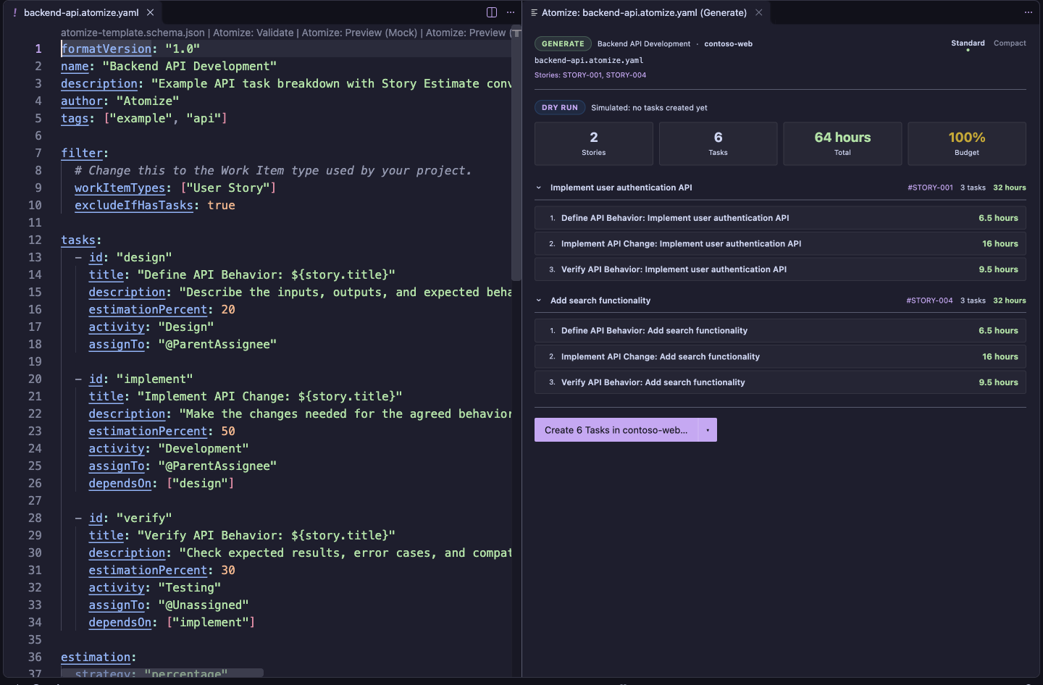The image size is (1043, 685).
Task: Switch to Compact view mode
Action: [x=1010, y=43]
